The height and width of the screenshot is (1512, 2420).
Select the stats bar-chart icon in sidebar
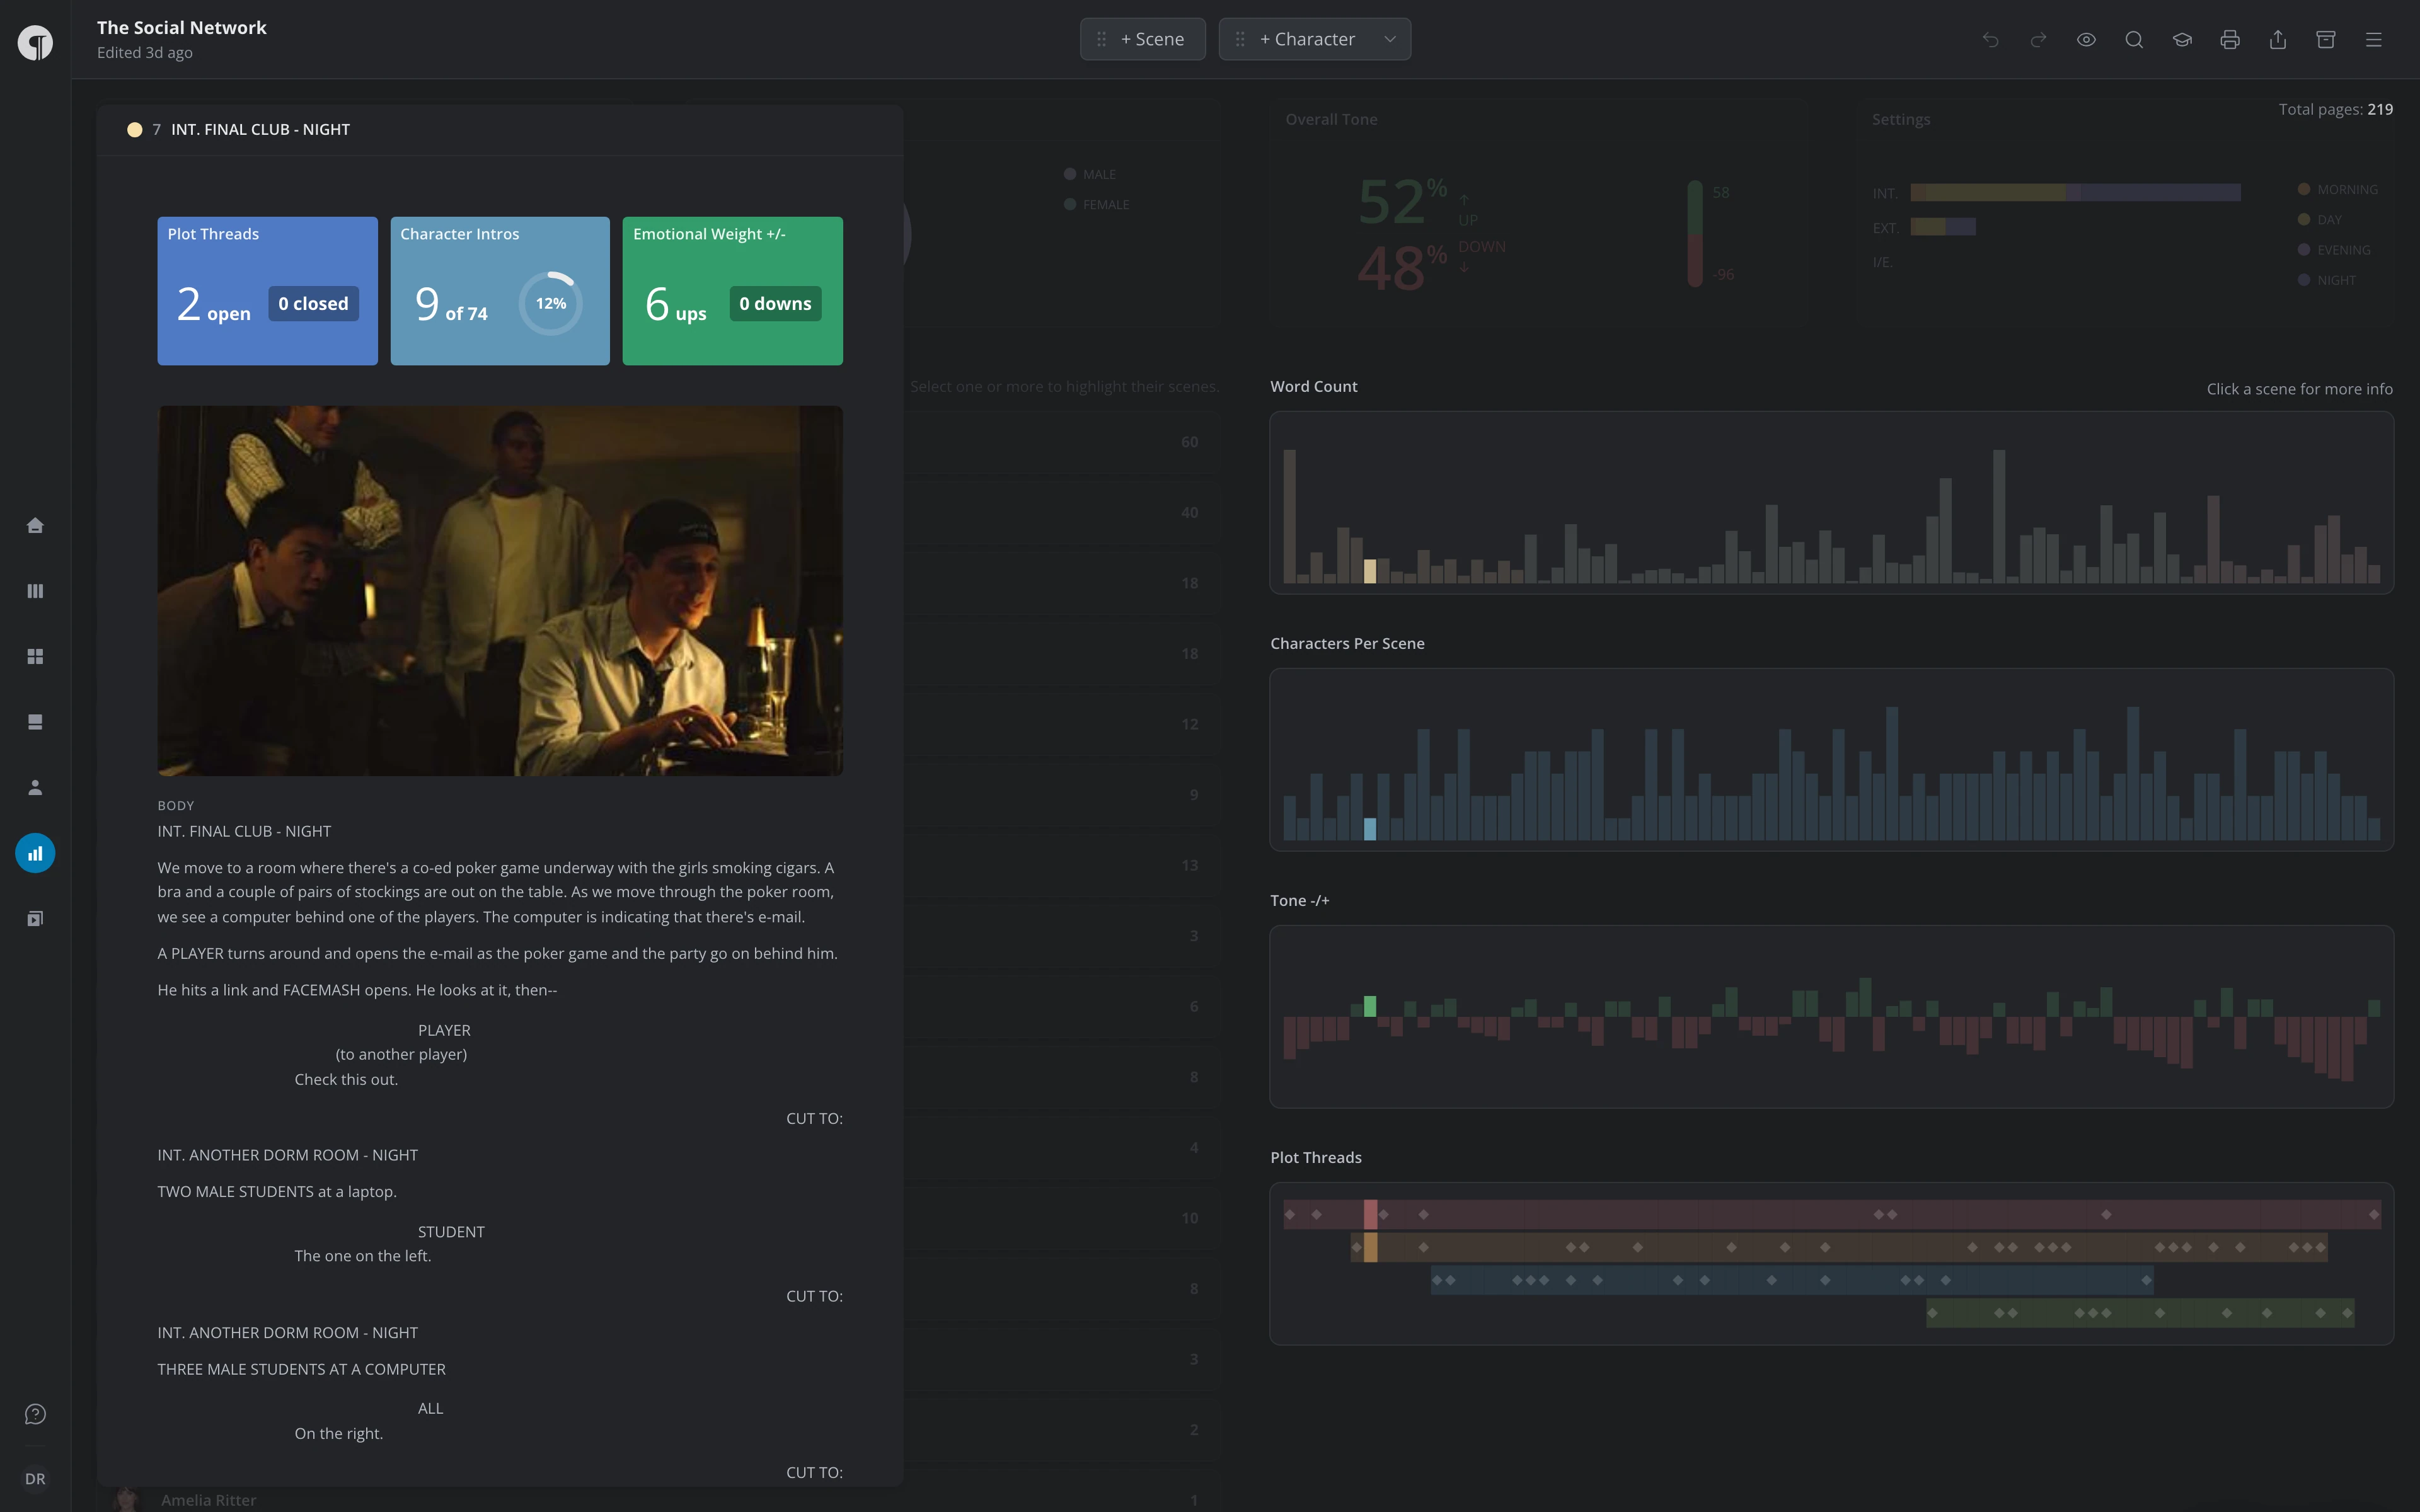click(35, 853)
